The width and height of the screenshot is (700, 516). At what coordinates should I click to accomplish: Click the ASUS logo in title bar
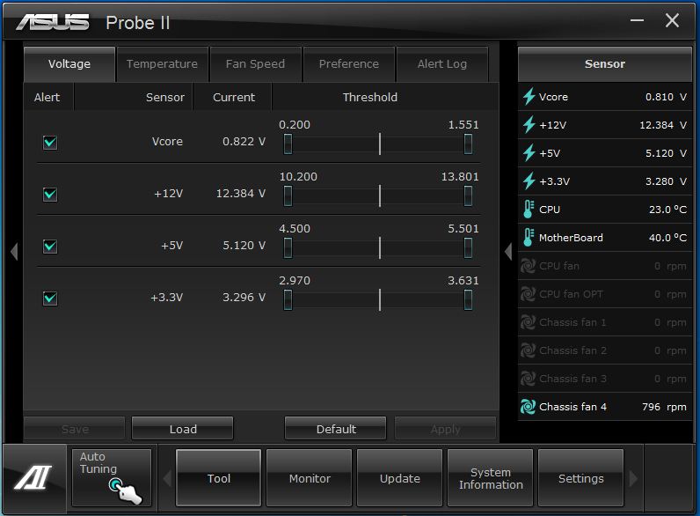tap(53, 22)
